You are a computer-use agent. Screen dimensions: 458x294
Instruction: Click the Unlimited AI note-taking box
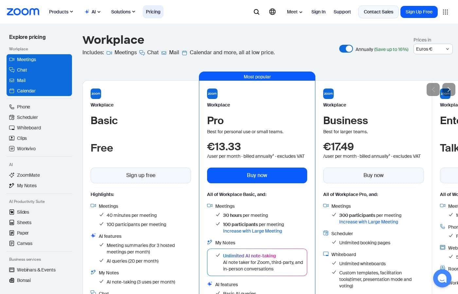point(257,262)
